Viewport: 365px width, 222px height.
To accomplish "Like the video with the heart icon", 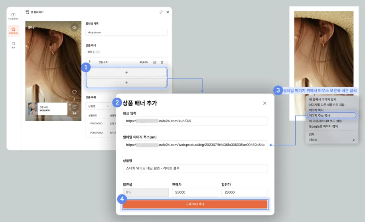I will click(74, 92).
